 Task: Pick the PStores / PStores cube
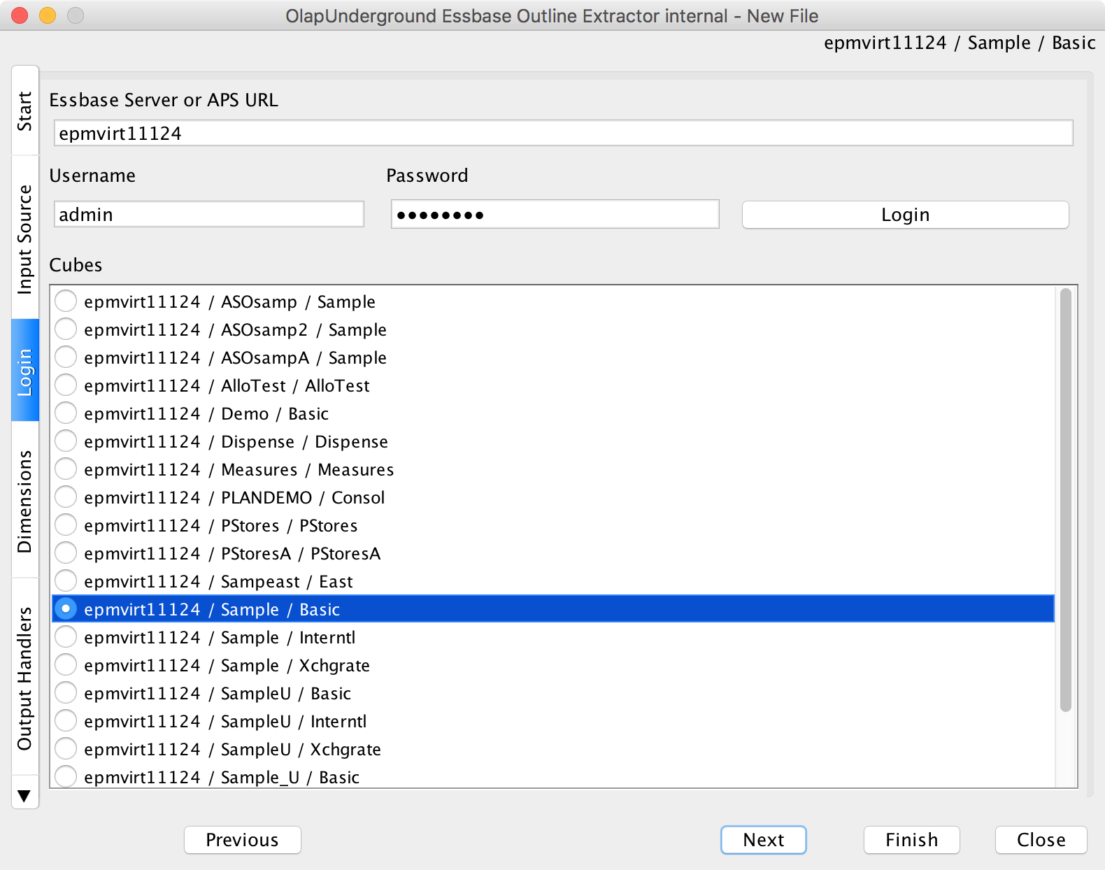pyautogui.click(x=66, y=525)
